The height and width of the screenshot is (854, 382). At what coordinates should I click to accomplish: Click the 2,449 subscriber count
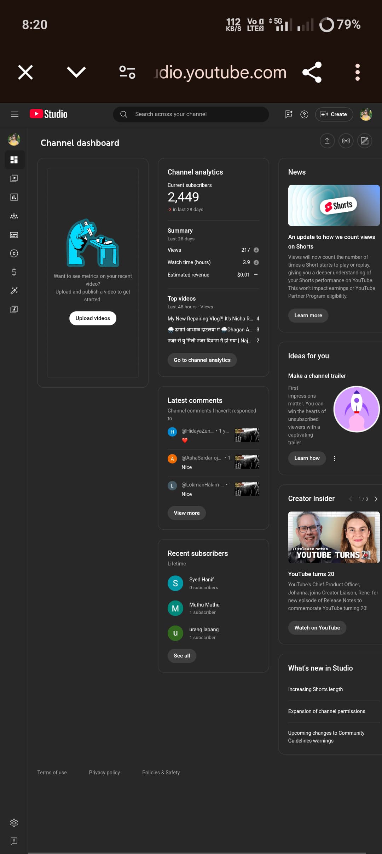coord(183,197)
